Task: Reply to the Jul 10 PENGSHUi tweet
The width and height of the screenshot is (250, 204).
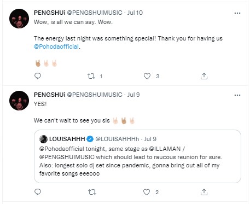Action: 38,76
